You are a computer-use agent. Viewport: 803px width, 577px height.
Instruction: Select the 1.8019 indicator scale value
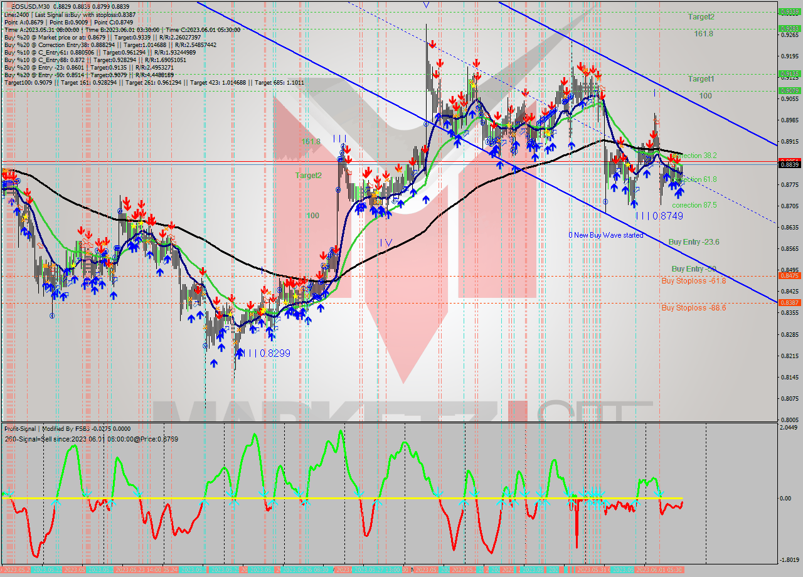[789, 560]
